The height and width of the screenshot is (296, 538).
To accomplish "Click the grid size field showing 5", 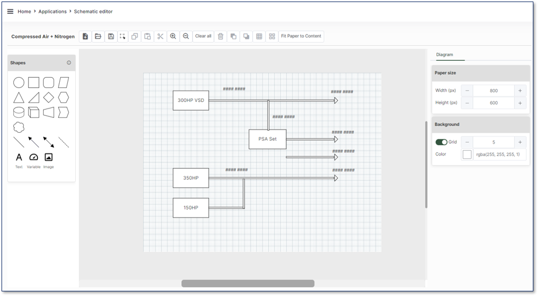I will point(493,142).
